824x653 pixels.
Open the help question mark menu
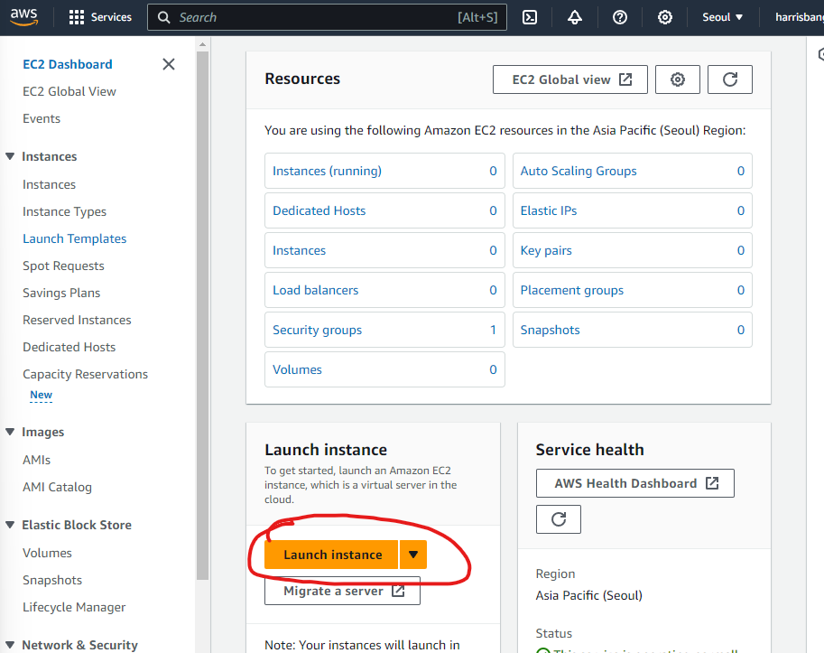click(x=619, y=17)
